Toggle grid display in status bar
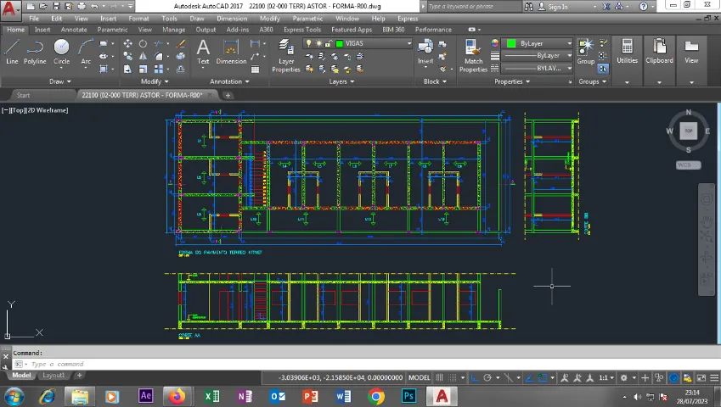This screenshot has width=721, height=407. click(x=440, y=377)
